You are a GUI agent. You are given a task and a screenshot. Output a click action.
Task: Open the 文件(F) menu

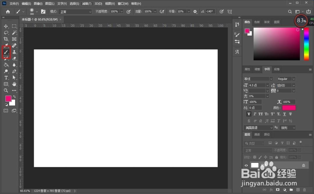point(14,3)
